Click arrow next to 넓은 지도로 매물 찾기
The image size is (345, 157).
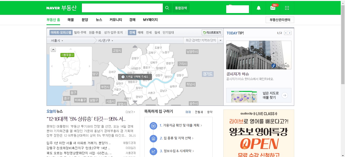click(x=285, y=95)
